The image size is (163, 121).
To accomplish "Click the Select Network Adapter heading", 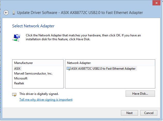I will pos(33,26).
